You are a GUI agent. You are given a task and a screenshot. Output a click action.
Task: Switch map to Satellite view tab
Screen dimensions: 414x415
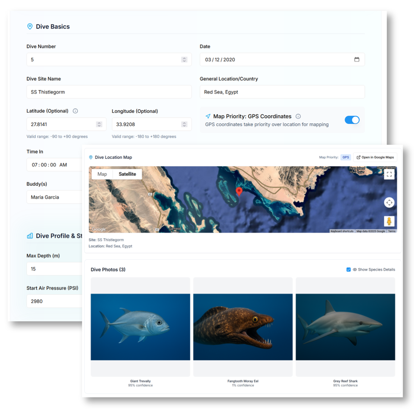click(127, 174)
